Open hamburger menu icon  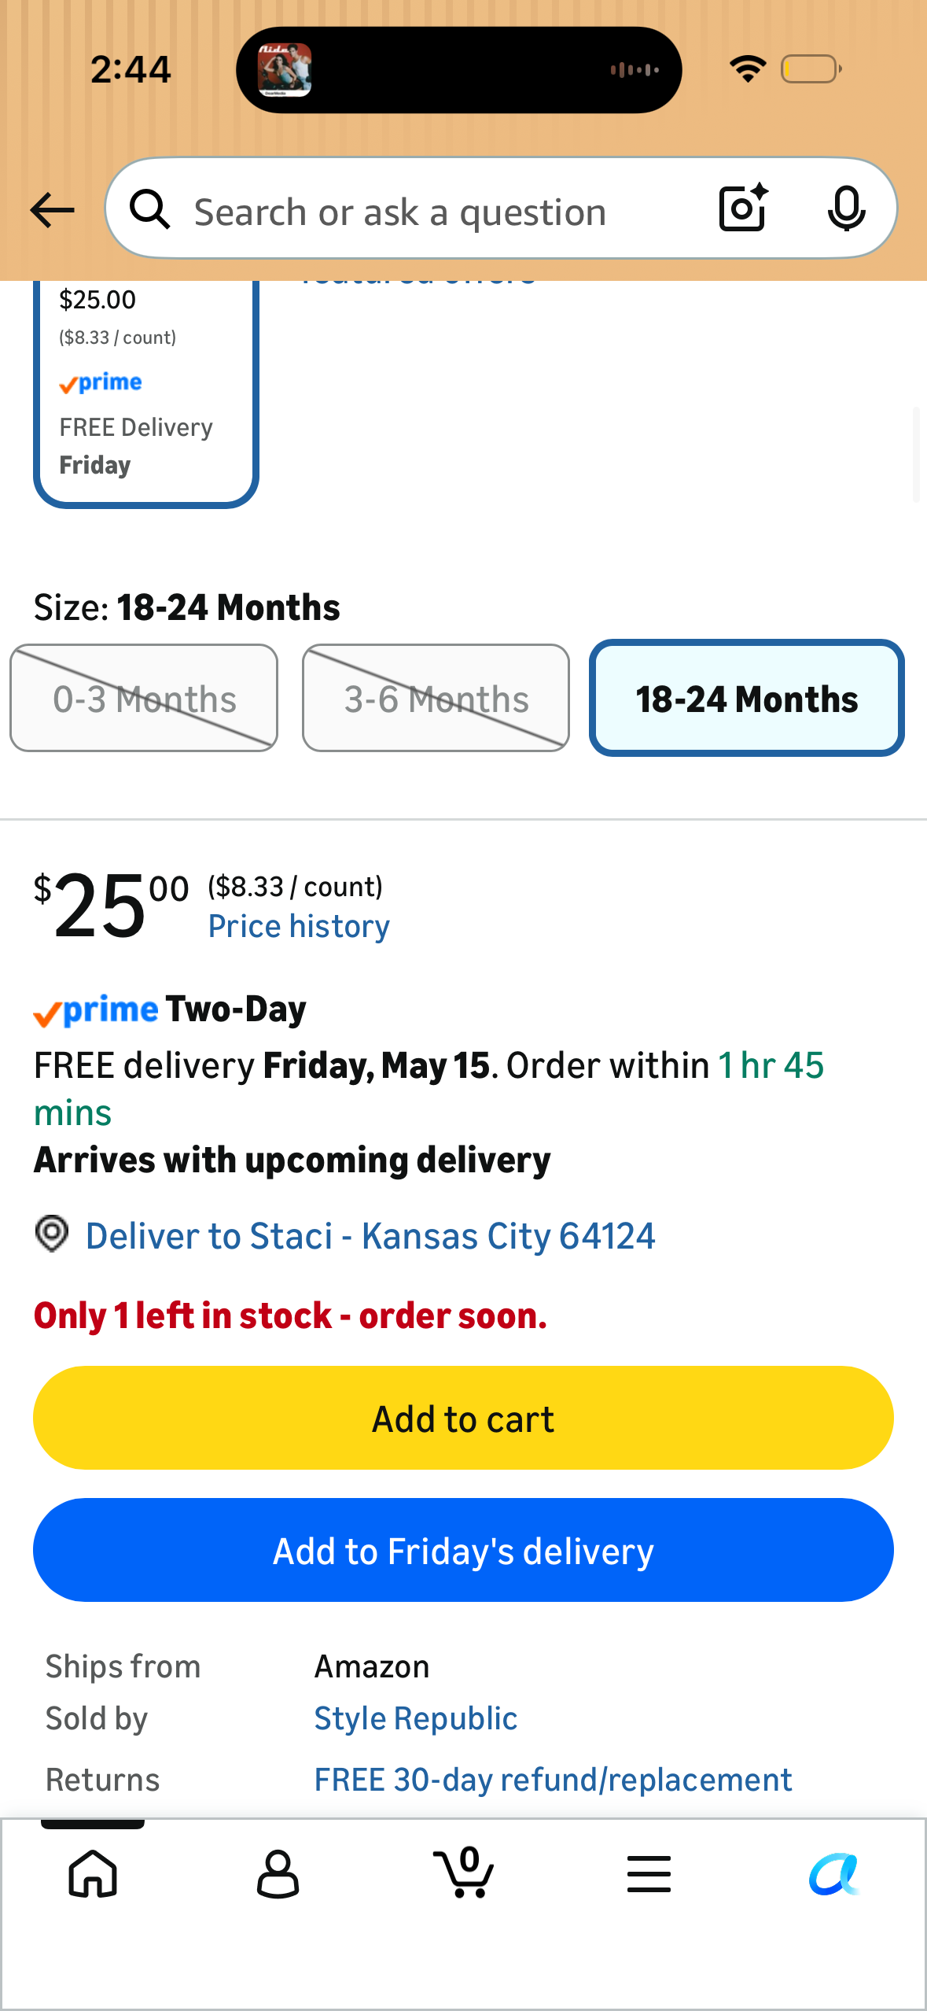coord(649,1873)
